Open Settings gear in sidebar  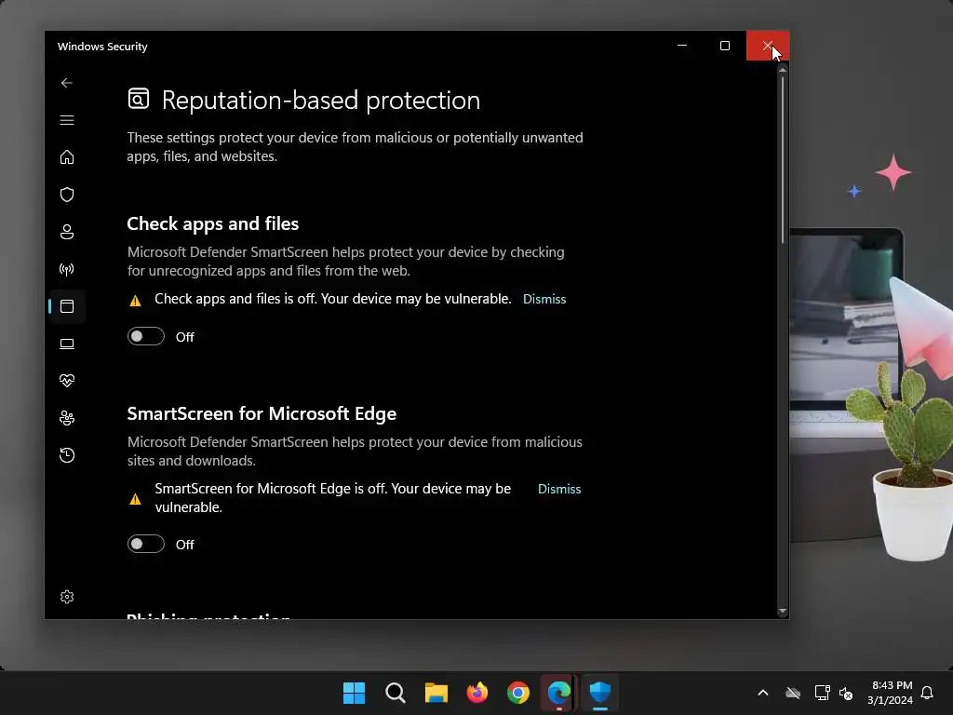(x=67, y=597)
